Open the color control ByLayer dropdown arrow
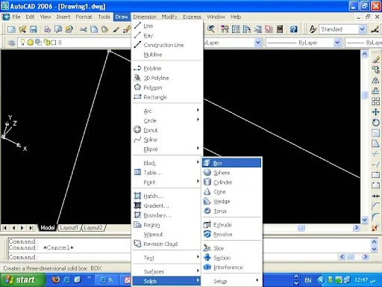 coord(258,43)
